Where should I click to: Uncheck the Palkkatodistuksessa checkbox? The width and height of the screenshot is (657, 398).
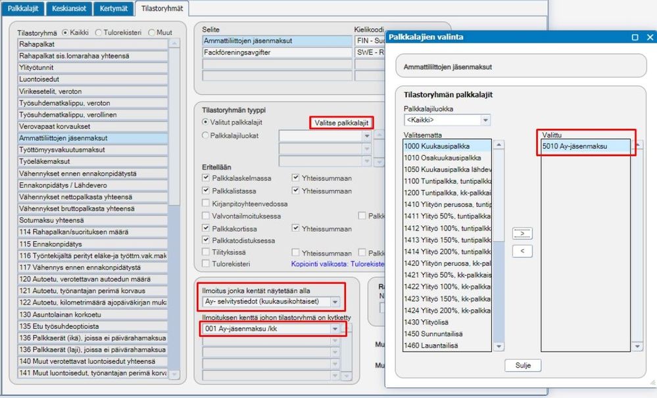[206, 240]
